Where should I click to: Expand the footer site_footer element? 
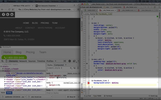(5, 77)
